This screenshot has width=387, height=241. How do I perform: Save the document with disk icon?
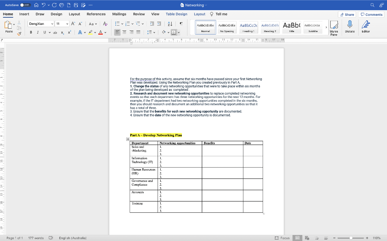[76, 5]
